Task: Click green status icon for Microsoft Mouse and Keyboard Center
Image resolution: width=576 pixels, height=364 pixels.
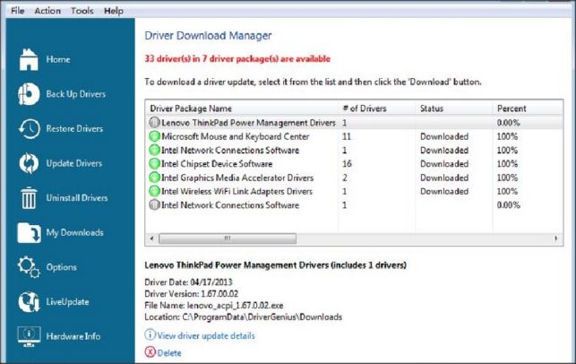Action: [x=154, y=136]
